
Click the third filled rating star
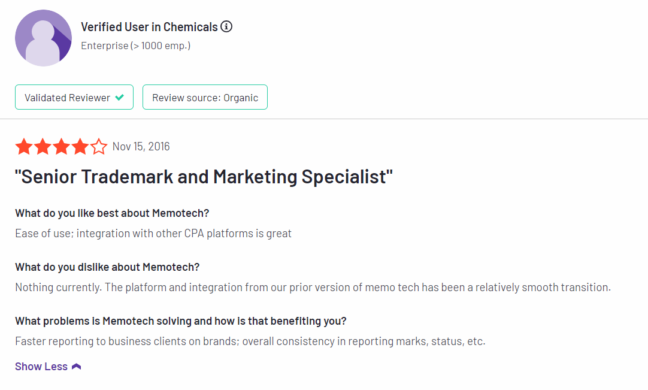62,147
